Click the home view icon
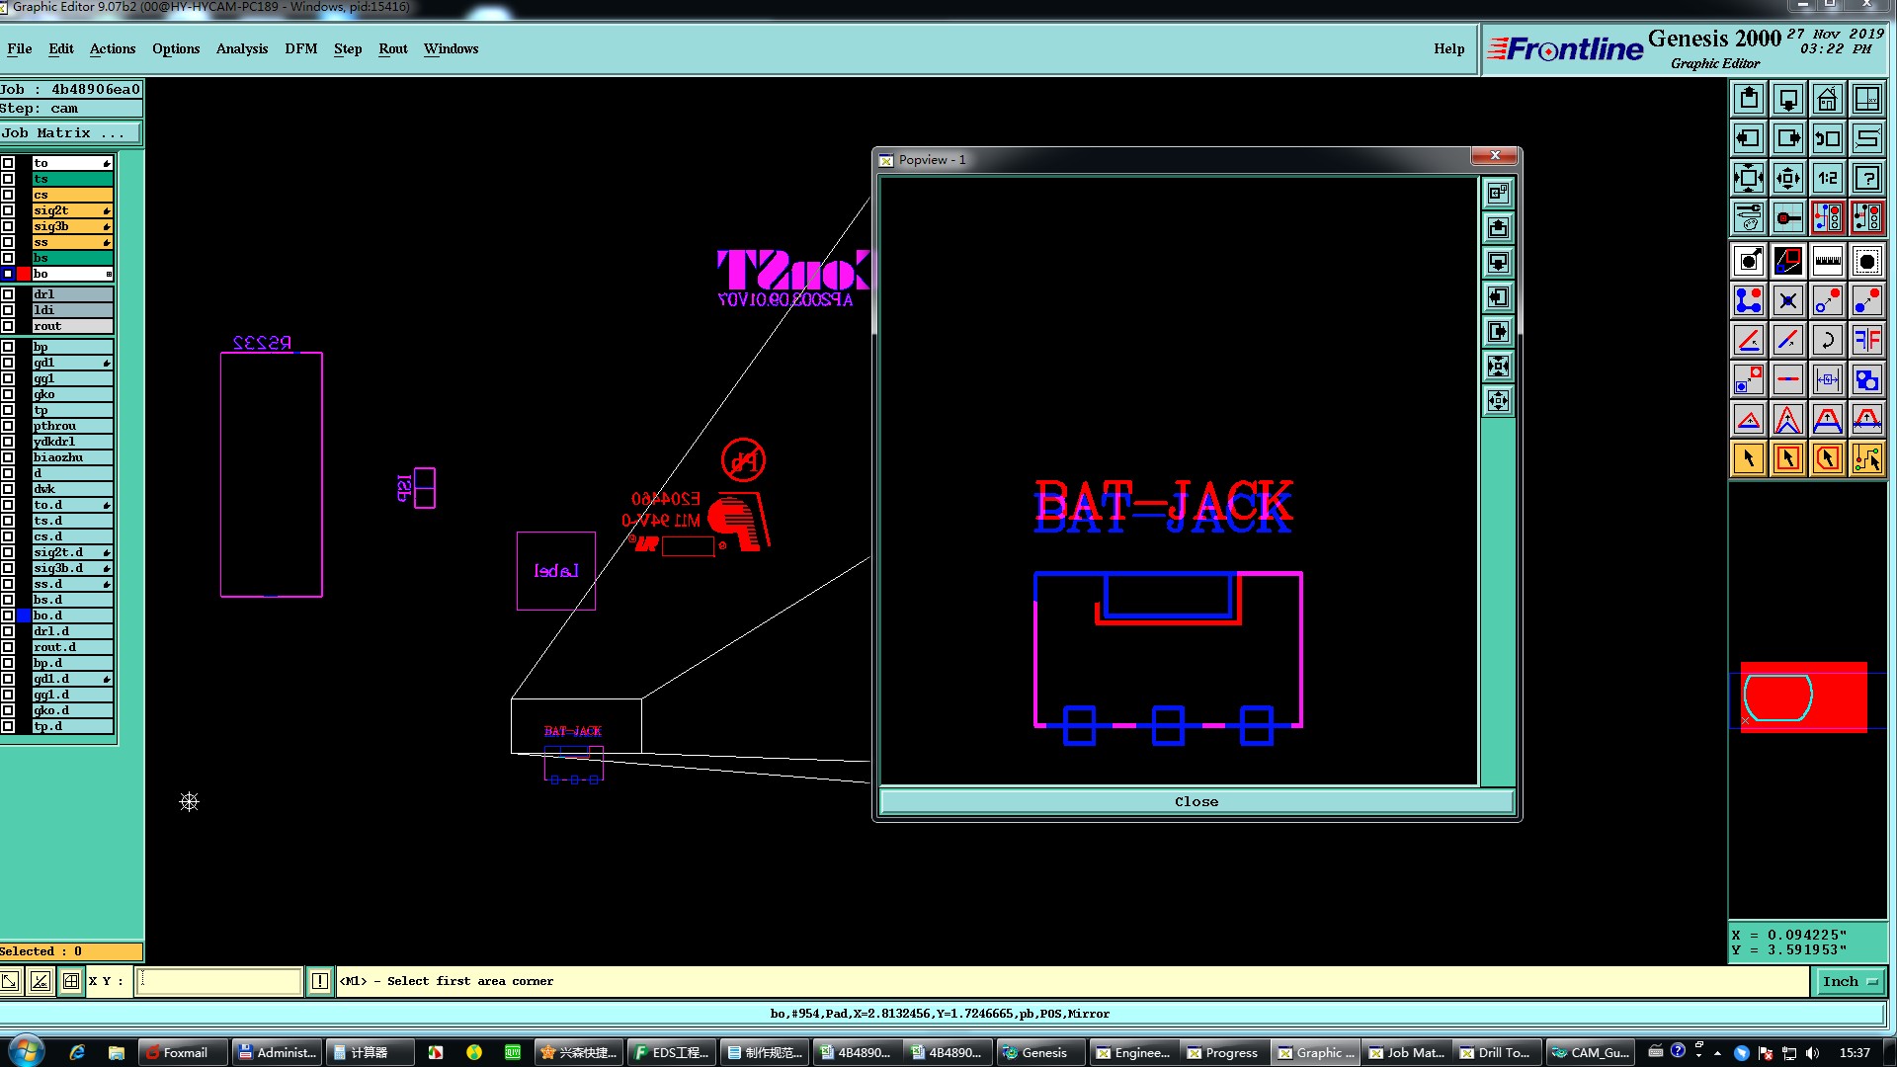 point(1827,100)
